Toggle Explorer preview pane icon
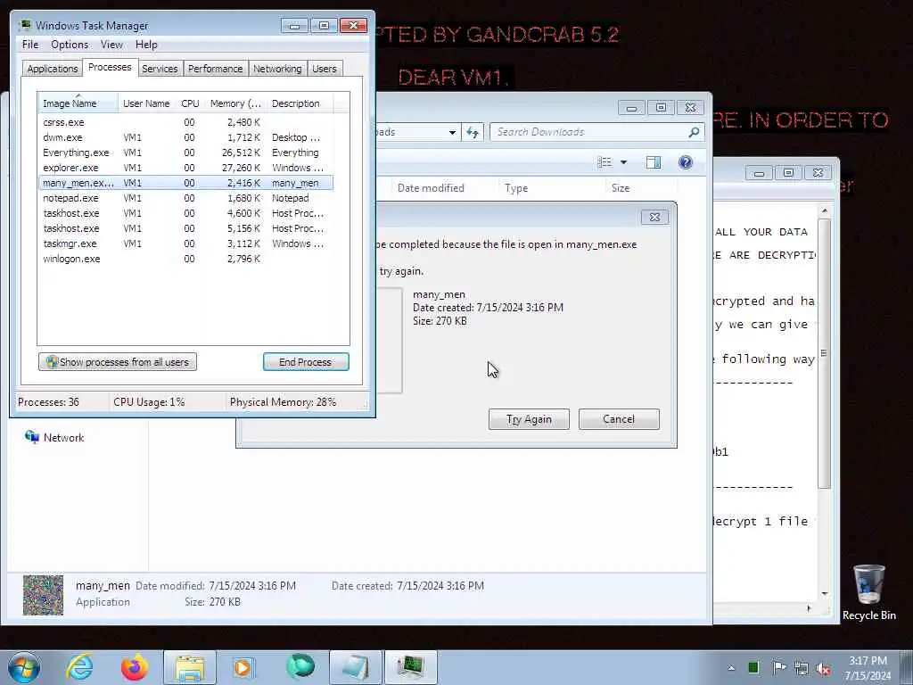Viewport: 913px width, 685px height. 654,162
